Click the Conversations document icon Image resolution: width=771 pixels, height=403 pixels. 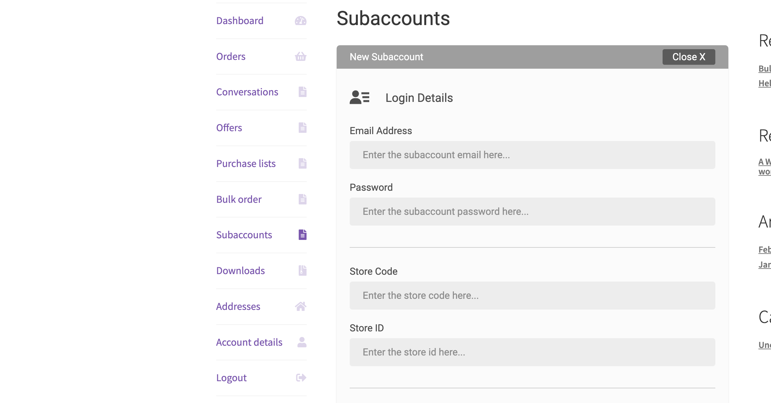302,92
